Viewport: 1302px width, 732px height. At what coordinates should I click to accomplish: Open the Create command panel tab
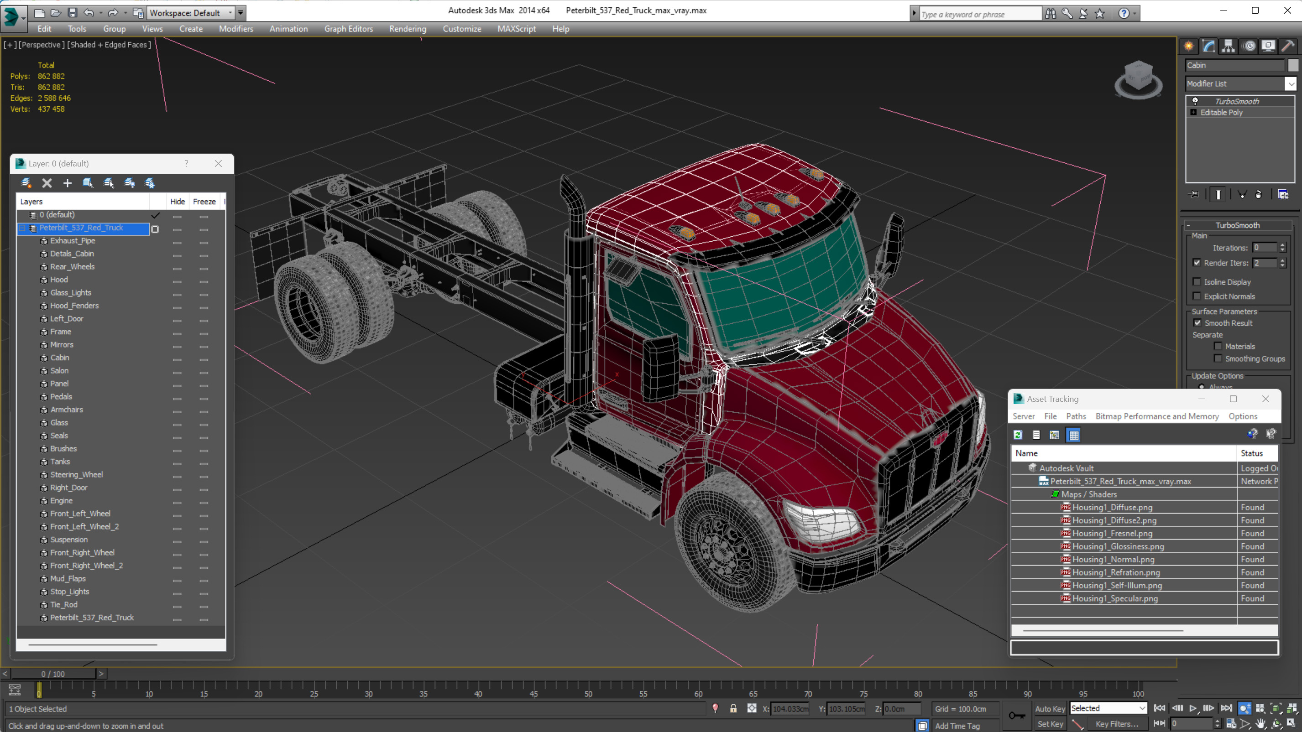pos(1188,46)
